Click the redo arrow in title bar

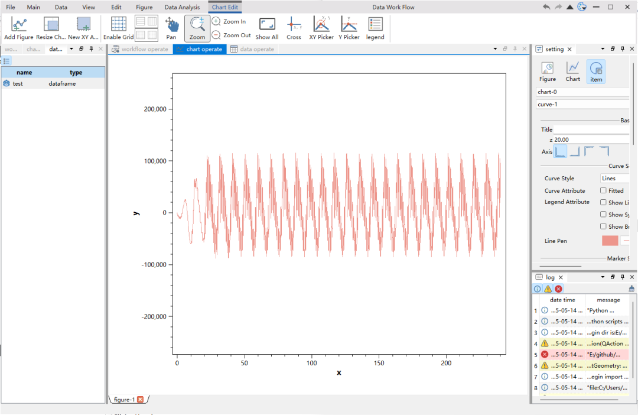558,7
